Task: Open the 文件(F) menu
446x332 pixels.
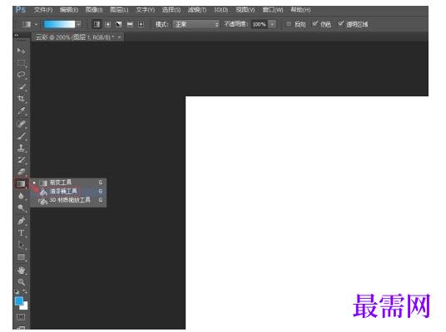Action: click(x=43, y=10)
